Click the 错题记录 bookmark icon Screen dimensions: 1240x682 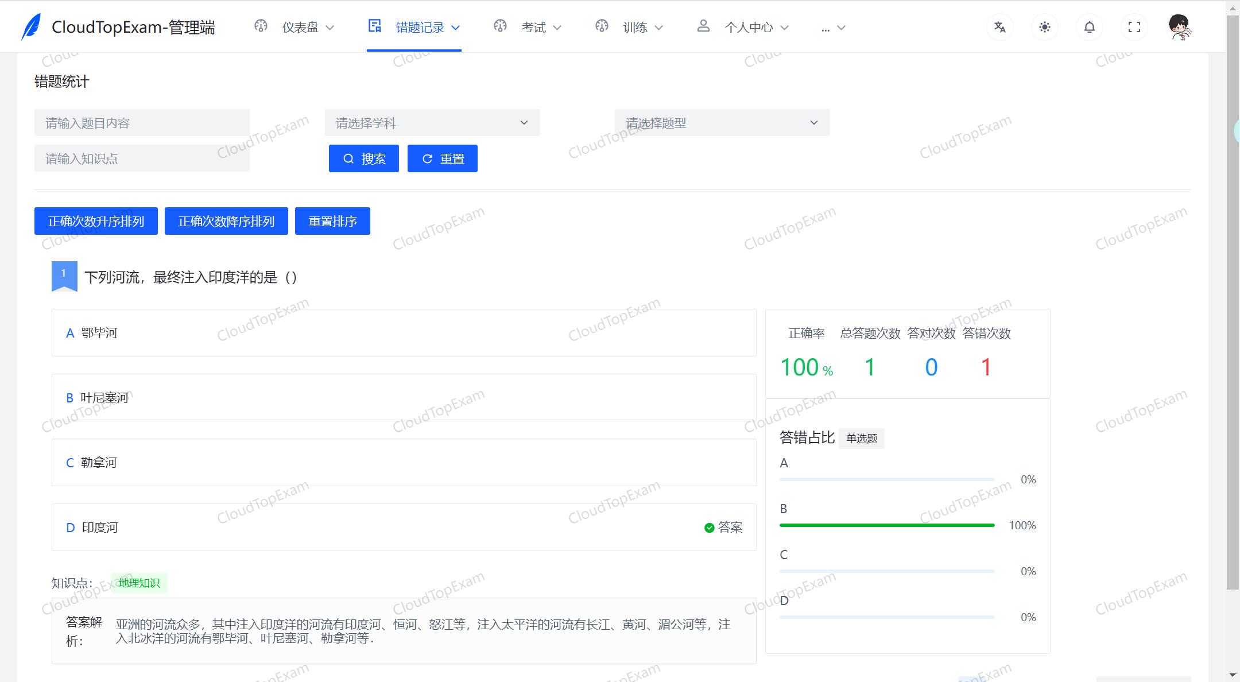374,26
